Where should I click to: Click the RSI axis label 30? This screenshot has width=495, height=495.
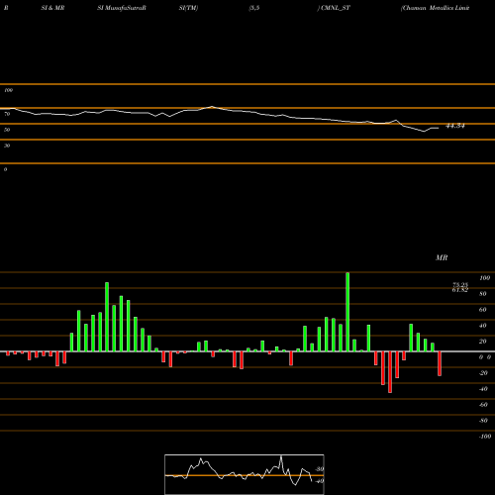(x=7, y=146)
